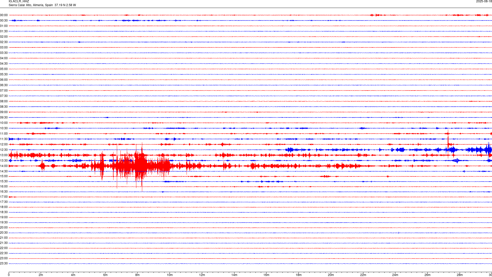Select the 15:00 row label

click(x=4, y=176)
